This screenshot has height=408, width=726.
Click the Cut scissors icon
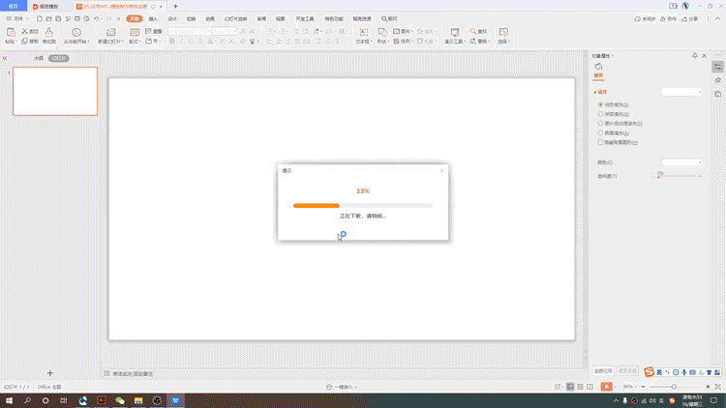24,31
